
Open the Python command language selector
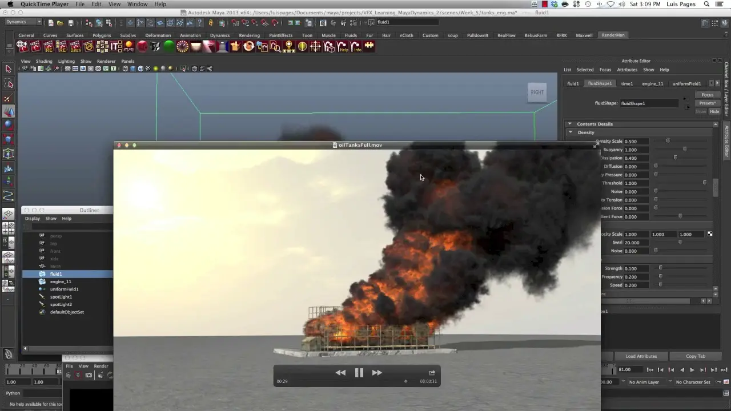[x=13, y=393]
